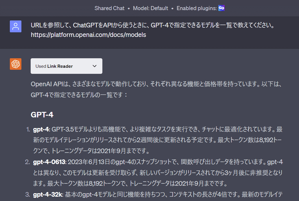Click the blue user avatar icon

[x=15, y=26]
